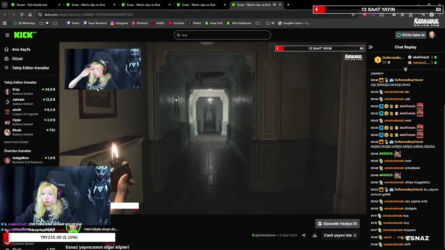
Task: Toggle the Kick sidebar hamburger menu
Action: 7,35
